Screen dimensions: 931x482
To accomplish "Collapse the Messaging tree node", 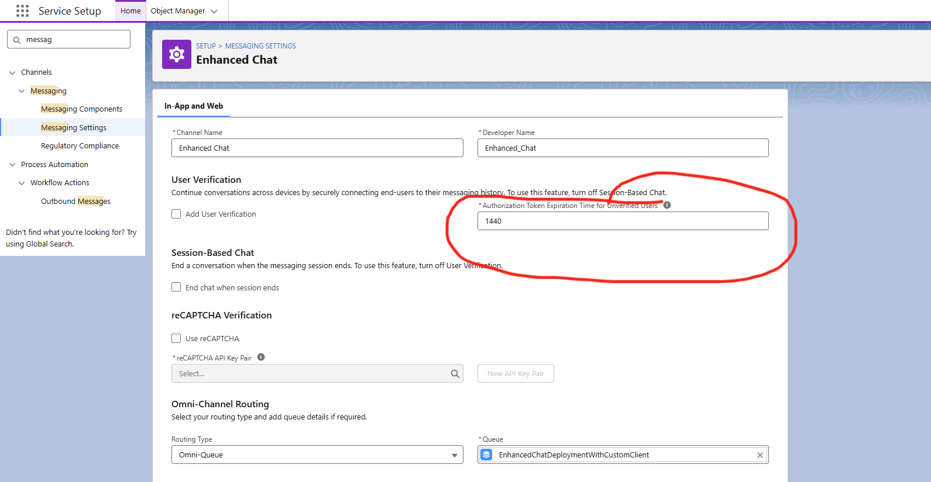I will click(22, 91).
